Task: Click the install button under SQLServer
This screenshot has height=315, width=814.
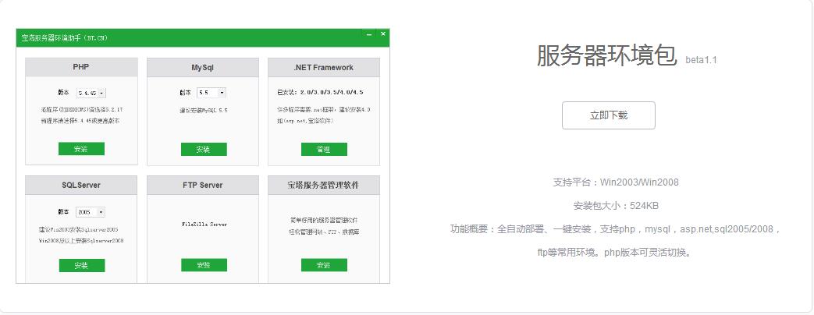Action: click(81, 265)
